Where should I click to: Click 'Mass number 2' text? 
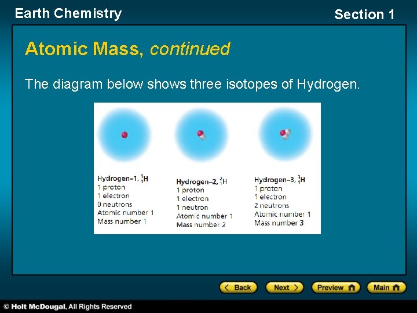point(201,225)
